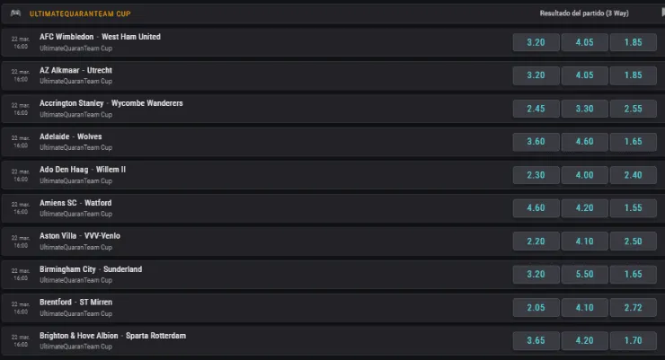Open the Ado Den Haag - Willem II match
This screenshot has width=665, height=360.
click(x=83, y=170)
